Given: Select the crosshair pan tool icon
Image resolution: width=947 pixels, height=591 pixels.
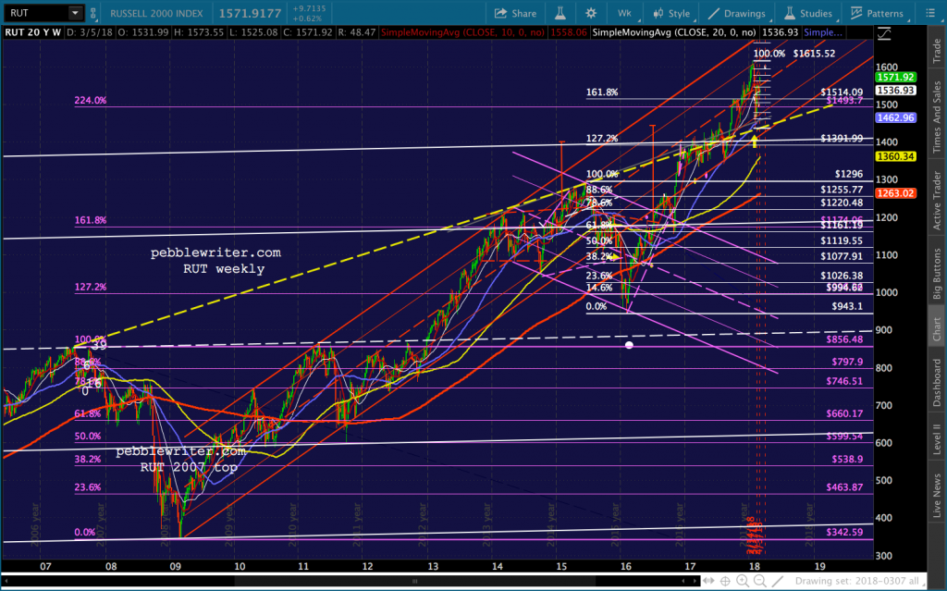Looking at the screenshot, I should point(725,581).
